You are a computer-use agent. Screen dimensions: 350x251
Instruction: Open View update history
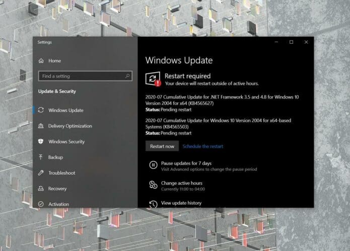(181, 203)
